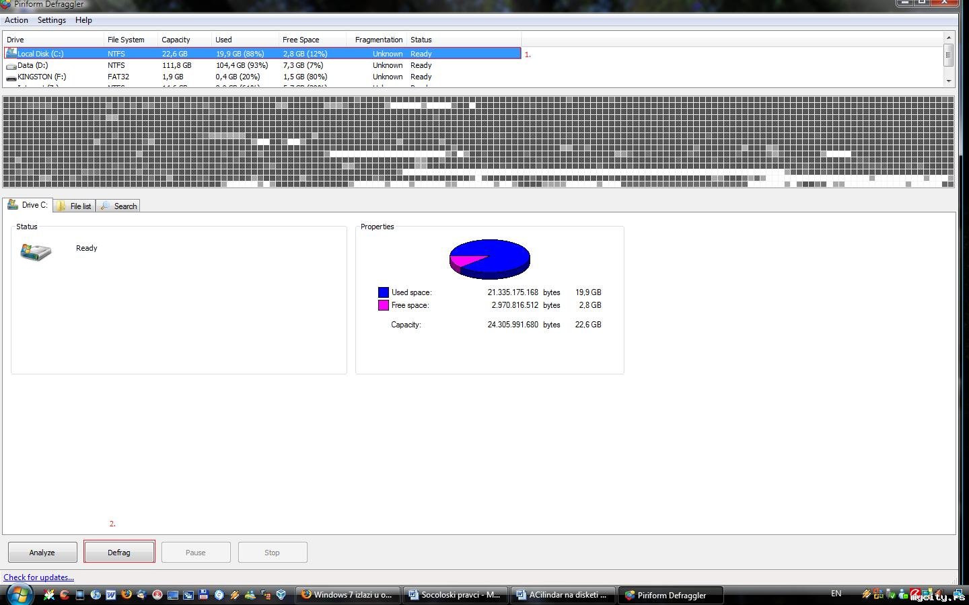Click the FAT32 file system cell
The height and width of the screenshot is (605, 969).
118,77
